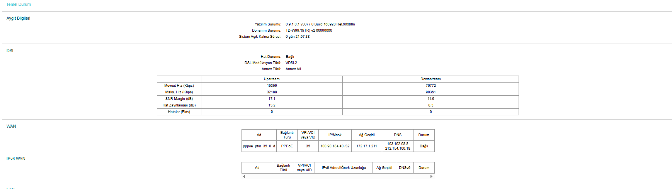Click the 'DSL Modülasyon Türü:' label
The image size is (672, 189).
click(263, 63)
